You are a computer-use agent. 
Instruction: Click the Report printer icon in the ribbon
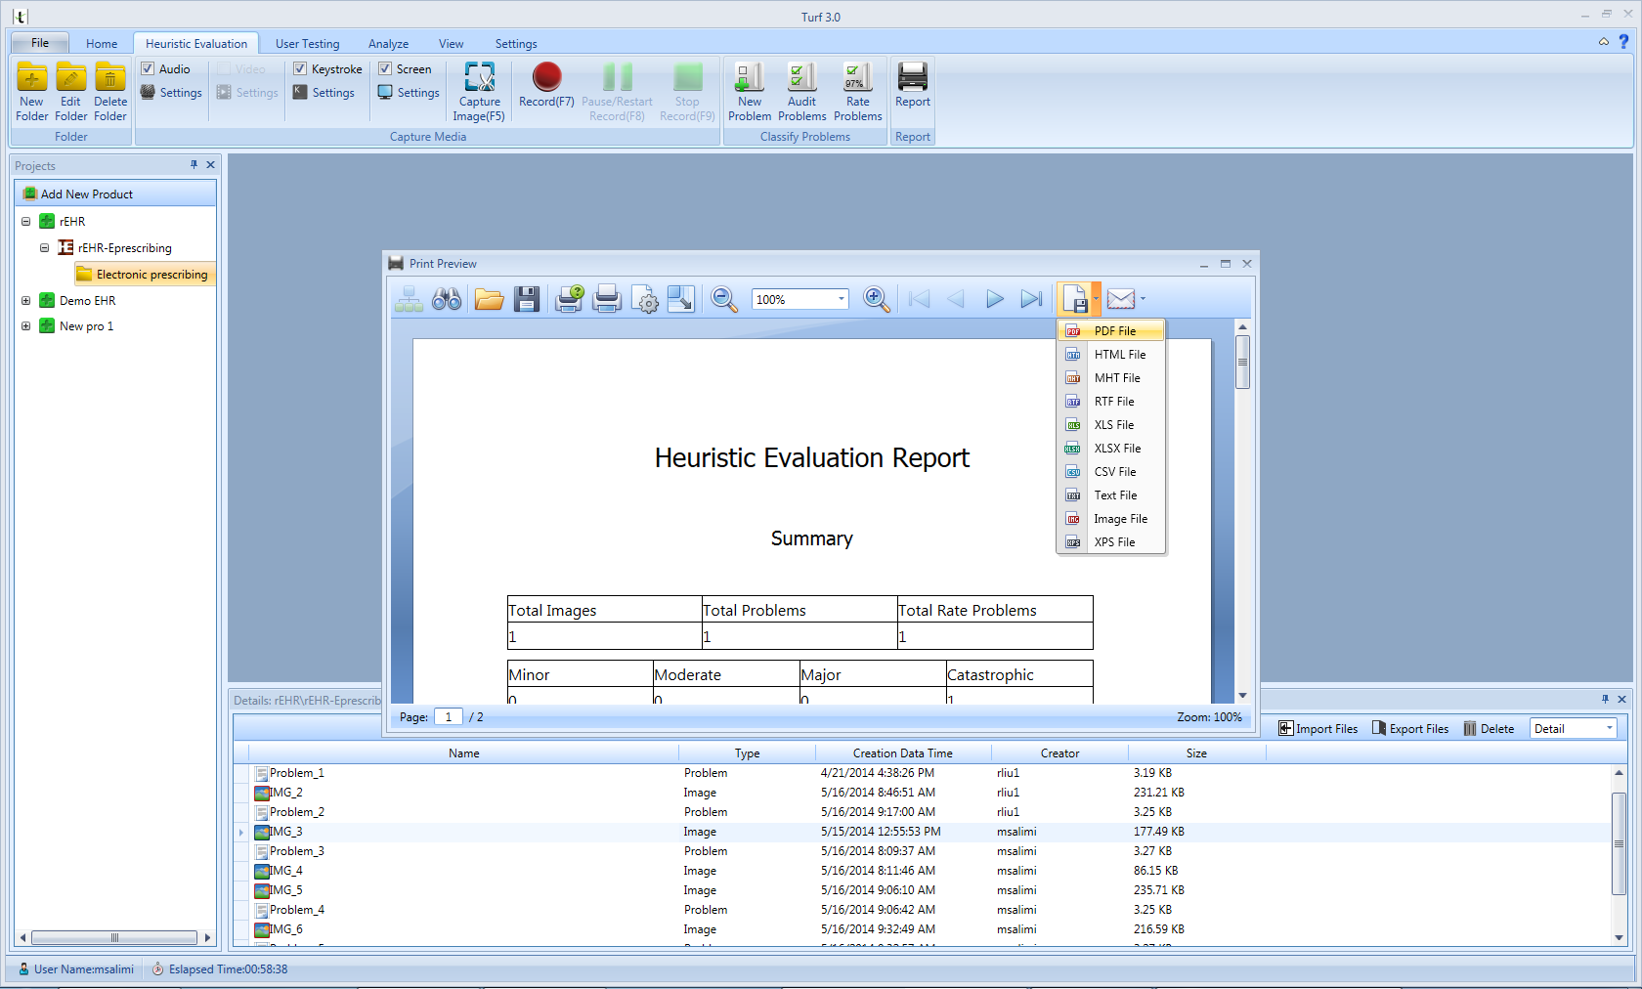(912, 77)
